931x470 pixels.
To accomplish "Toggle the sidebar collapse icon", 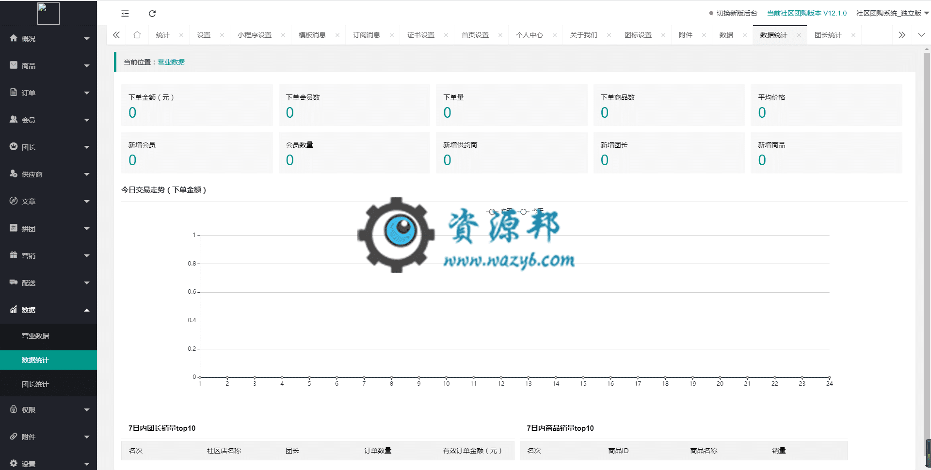I will click(125, 14).
